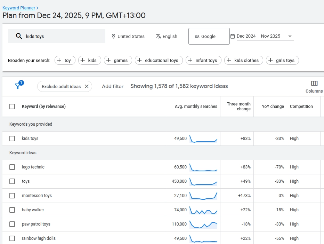This screenshot has height=244, width=324.
Task: Click the -70% YoY change value
Action: pyautogui.click(x=280, y=167)
